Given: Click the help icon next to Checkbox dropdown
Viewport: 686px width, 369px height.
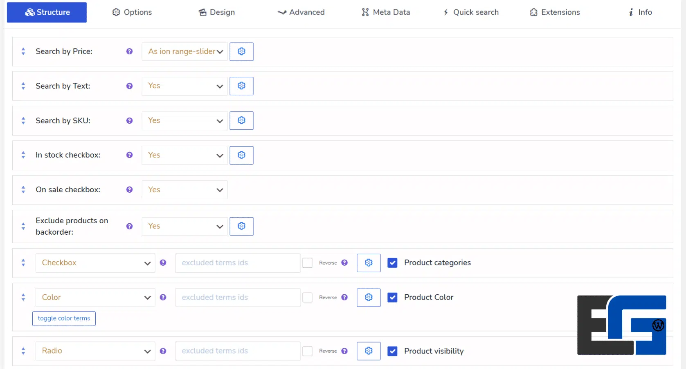Looking at the screenshot, I should 163,263.
